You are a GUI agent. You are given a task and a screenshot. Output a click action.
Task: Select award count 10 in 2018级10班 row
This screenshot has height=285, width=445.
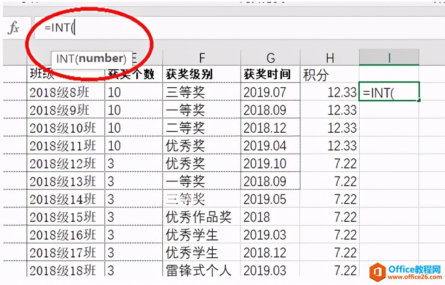[x=133, y=127]
